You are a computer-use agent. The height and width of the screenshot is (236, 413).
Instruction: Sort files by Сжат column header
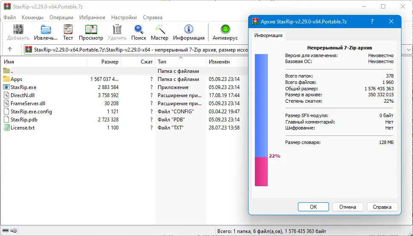[x=138, y=62]
